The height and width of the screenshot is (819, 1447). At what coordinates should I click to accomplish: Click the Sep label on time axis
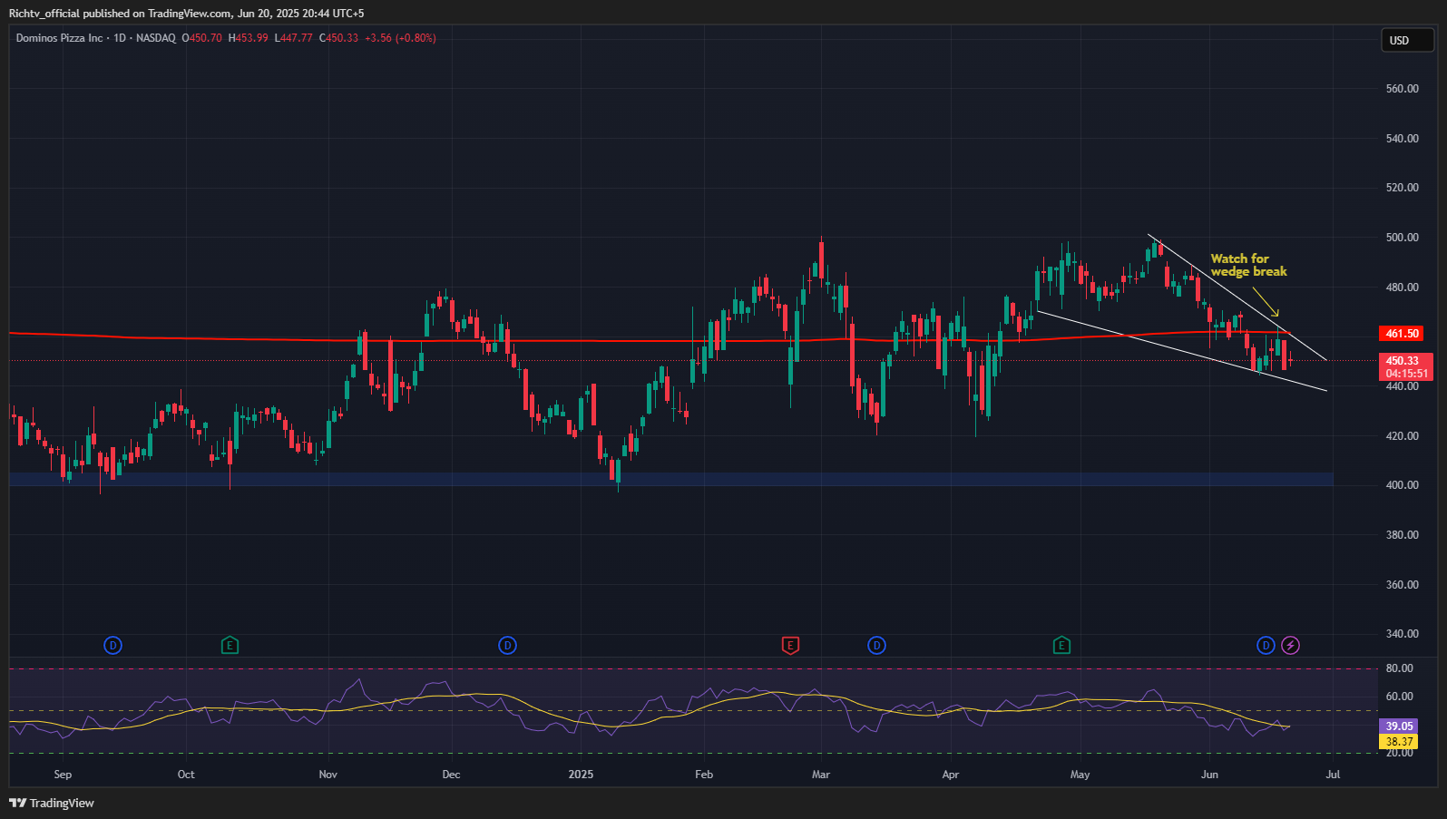pyautogui.click(x=63, y=775)
